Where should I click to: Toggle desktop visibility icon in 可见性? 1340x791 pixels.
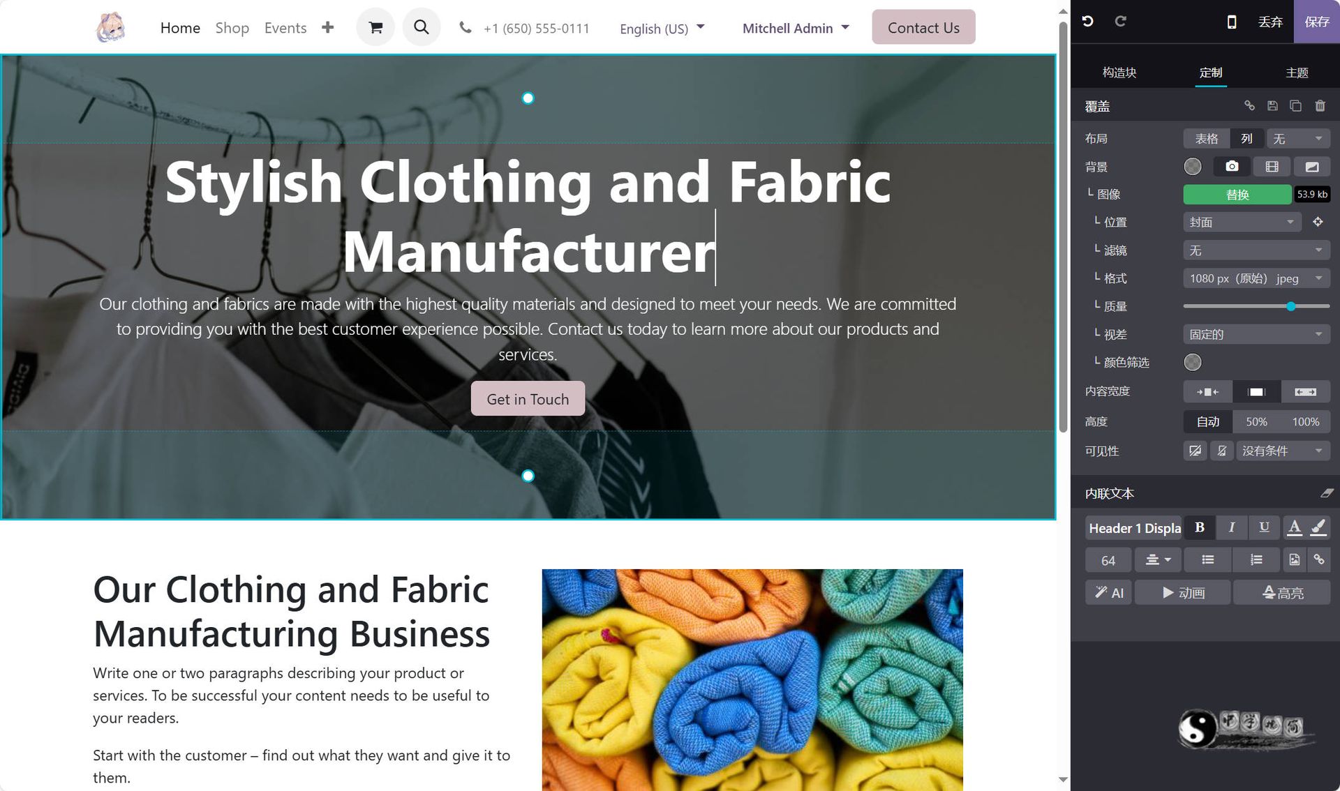pos(1195,451)
